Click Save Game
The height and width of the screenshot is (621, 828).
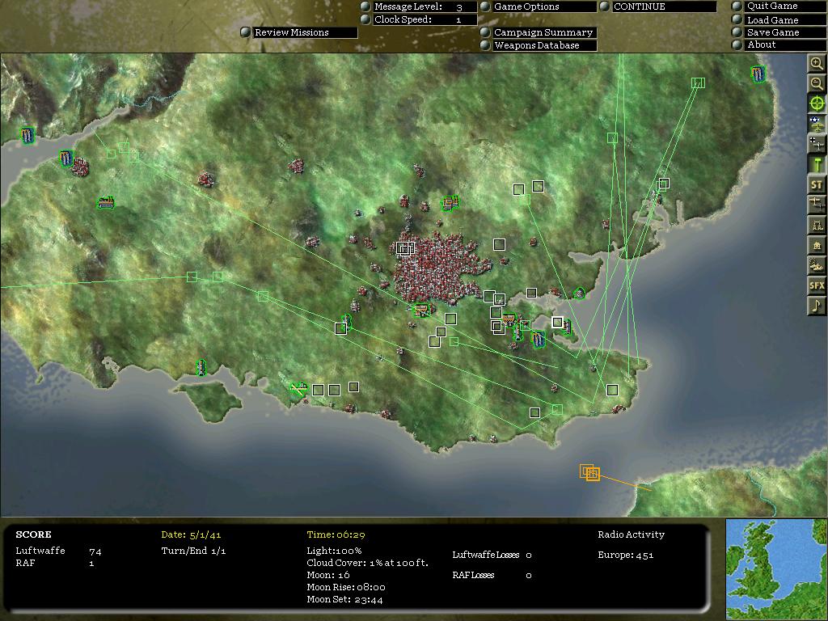point(785,32)
